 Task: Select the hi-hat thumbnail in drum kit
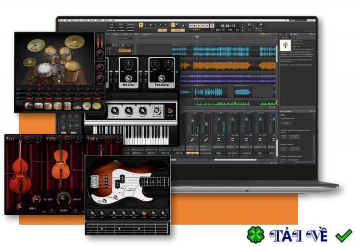tap(77, 106)
